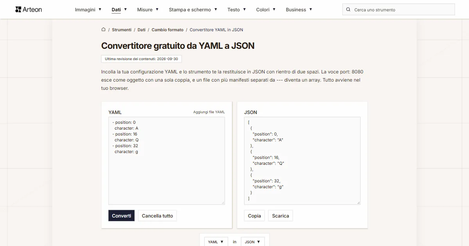Screen dimensions: 469x246
Task: Go to Cambio formato in breadcrumb
Action: [x=167, y=30]
